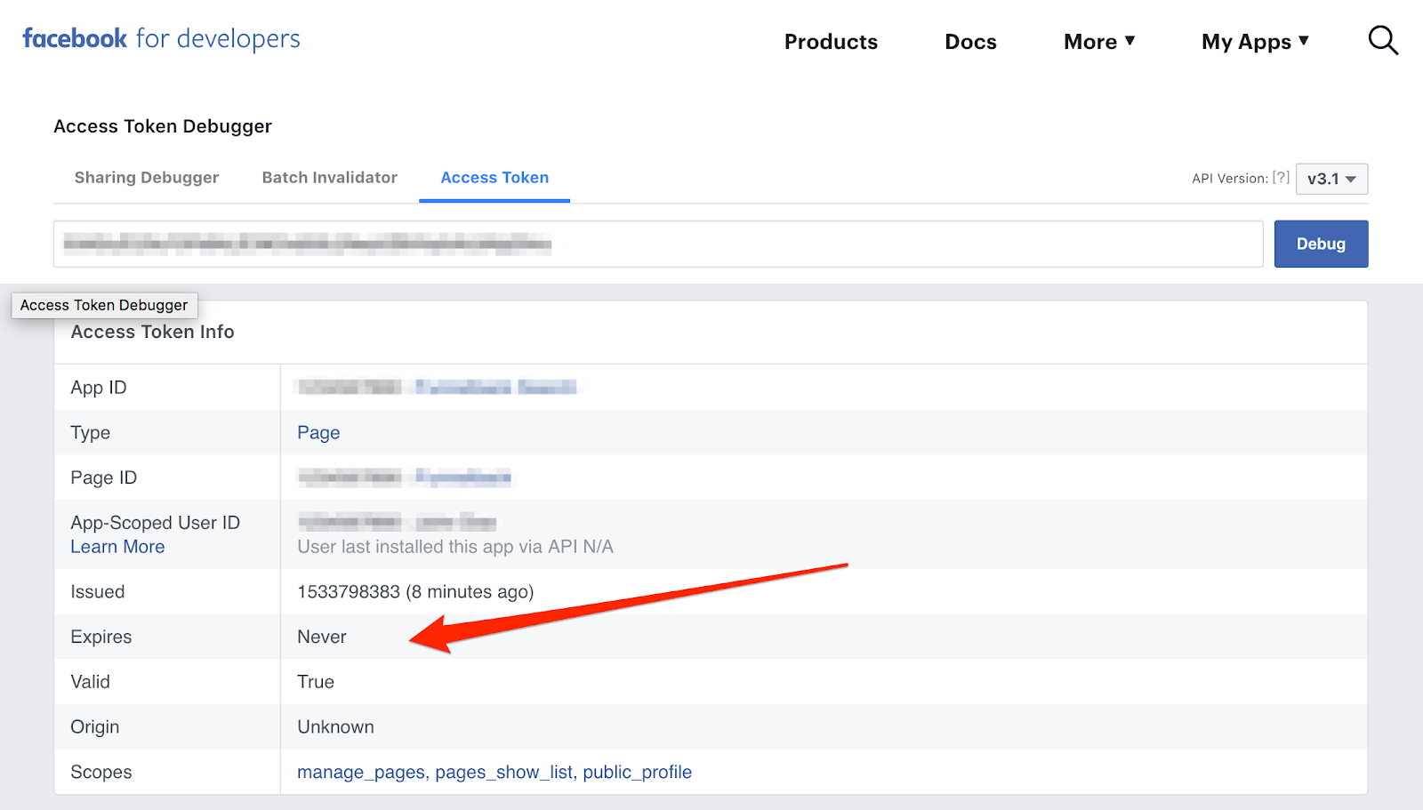Click the 'Valid' row label
Viewport: 1423px width, 810px height.
coord(91,682)
